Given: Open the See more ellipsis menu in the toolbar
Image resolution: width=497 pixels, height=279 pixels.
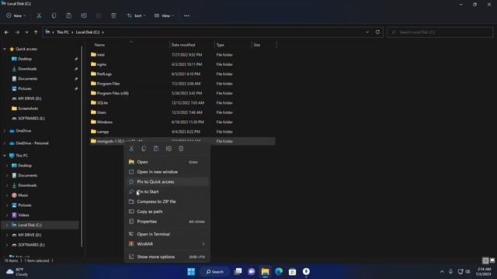Looking at the screenshot, I should (x=186, y=15).
